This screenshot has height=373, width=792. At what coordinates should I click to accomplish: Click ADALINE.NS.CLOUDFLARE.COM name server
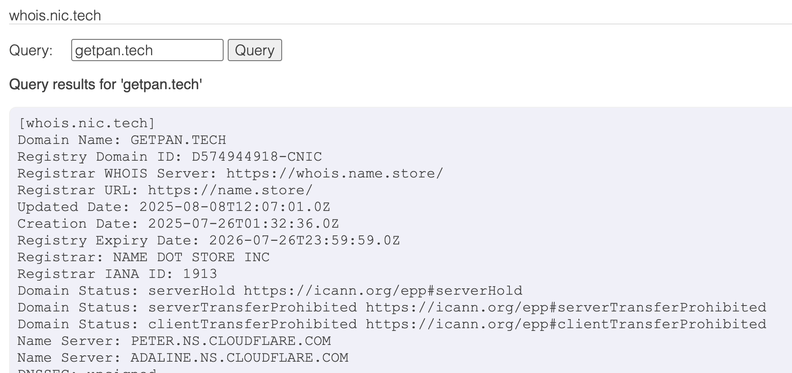click(x=240, y=358)
